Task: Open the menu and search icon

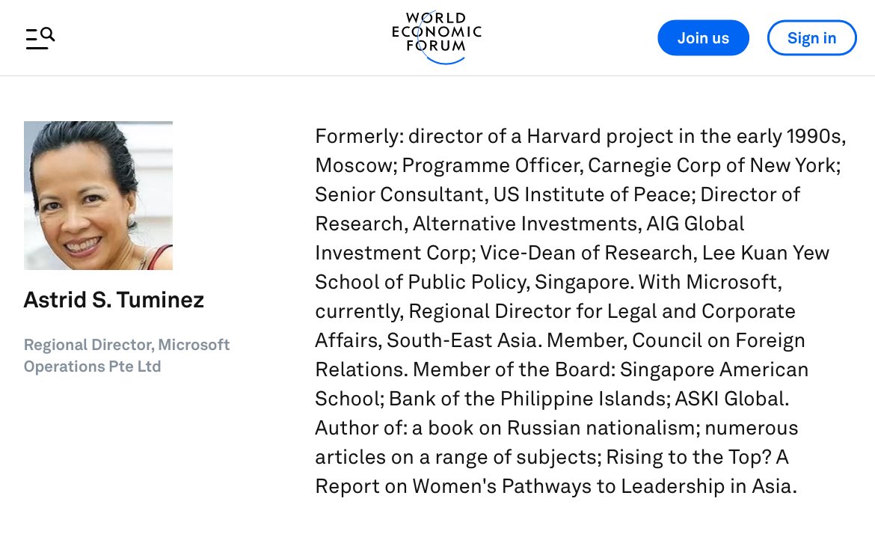Action: 40,38
